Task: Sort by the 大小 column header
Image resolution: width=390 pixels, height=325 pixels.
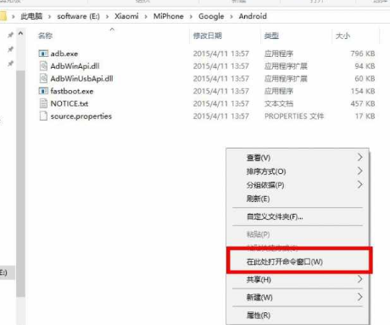Action: click(x=343, y=36)
